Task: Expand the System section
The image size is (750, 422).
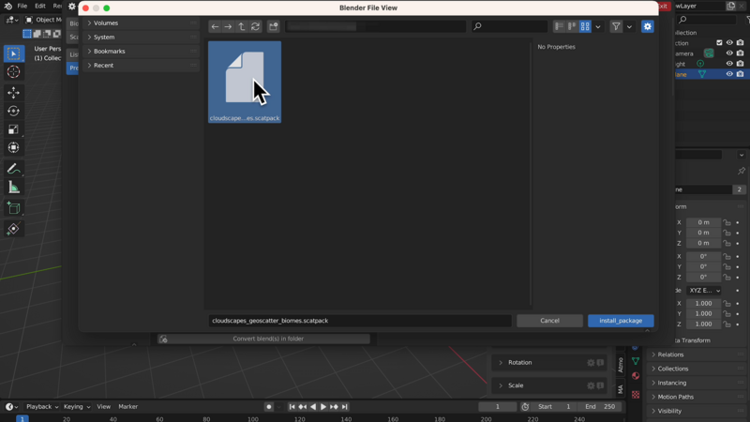Action: tap(141, 37)
